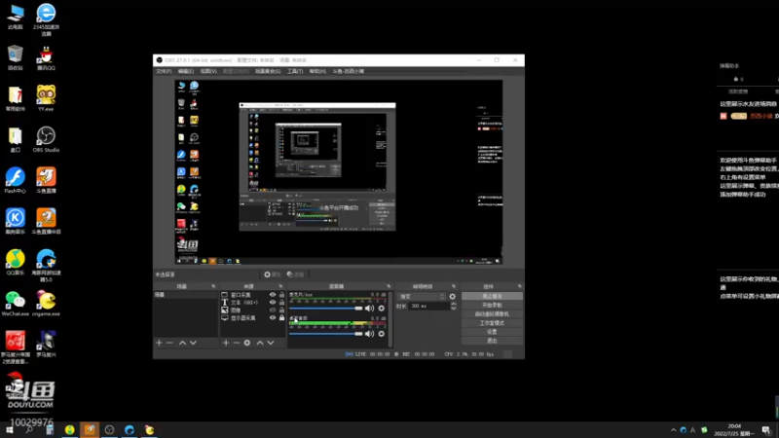
Task: Click the OBS preview canvas thumbnail
Action: [x=338, y=172]
